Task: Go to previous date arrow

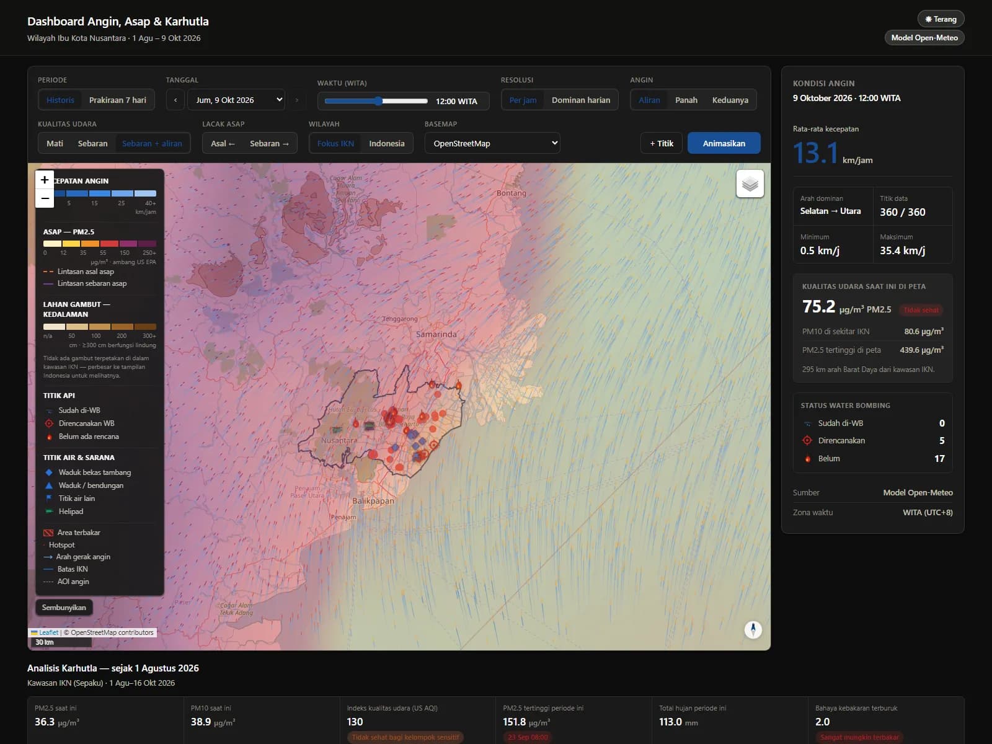Action: 175,100
